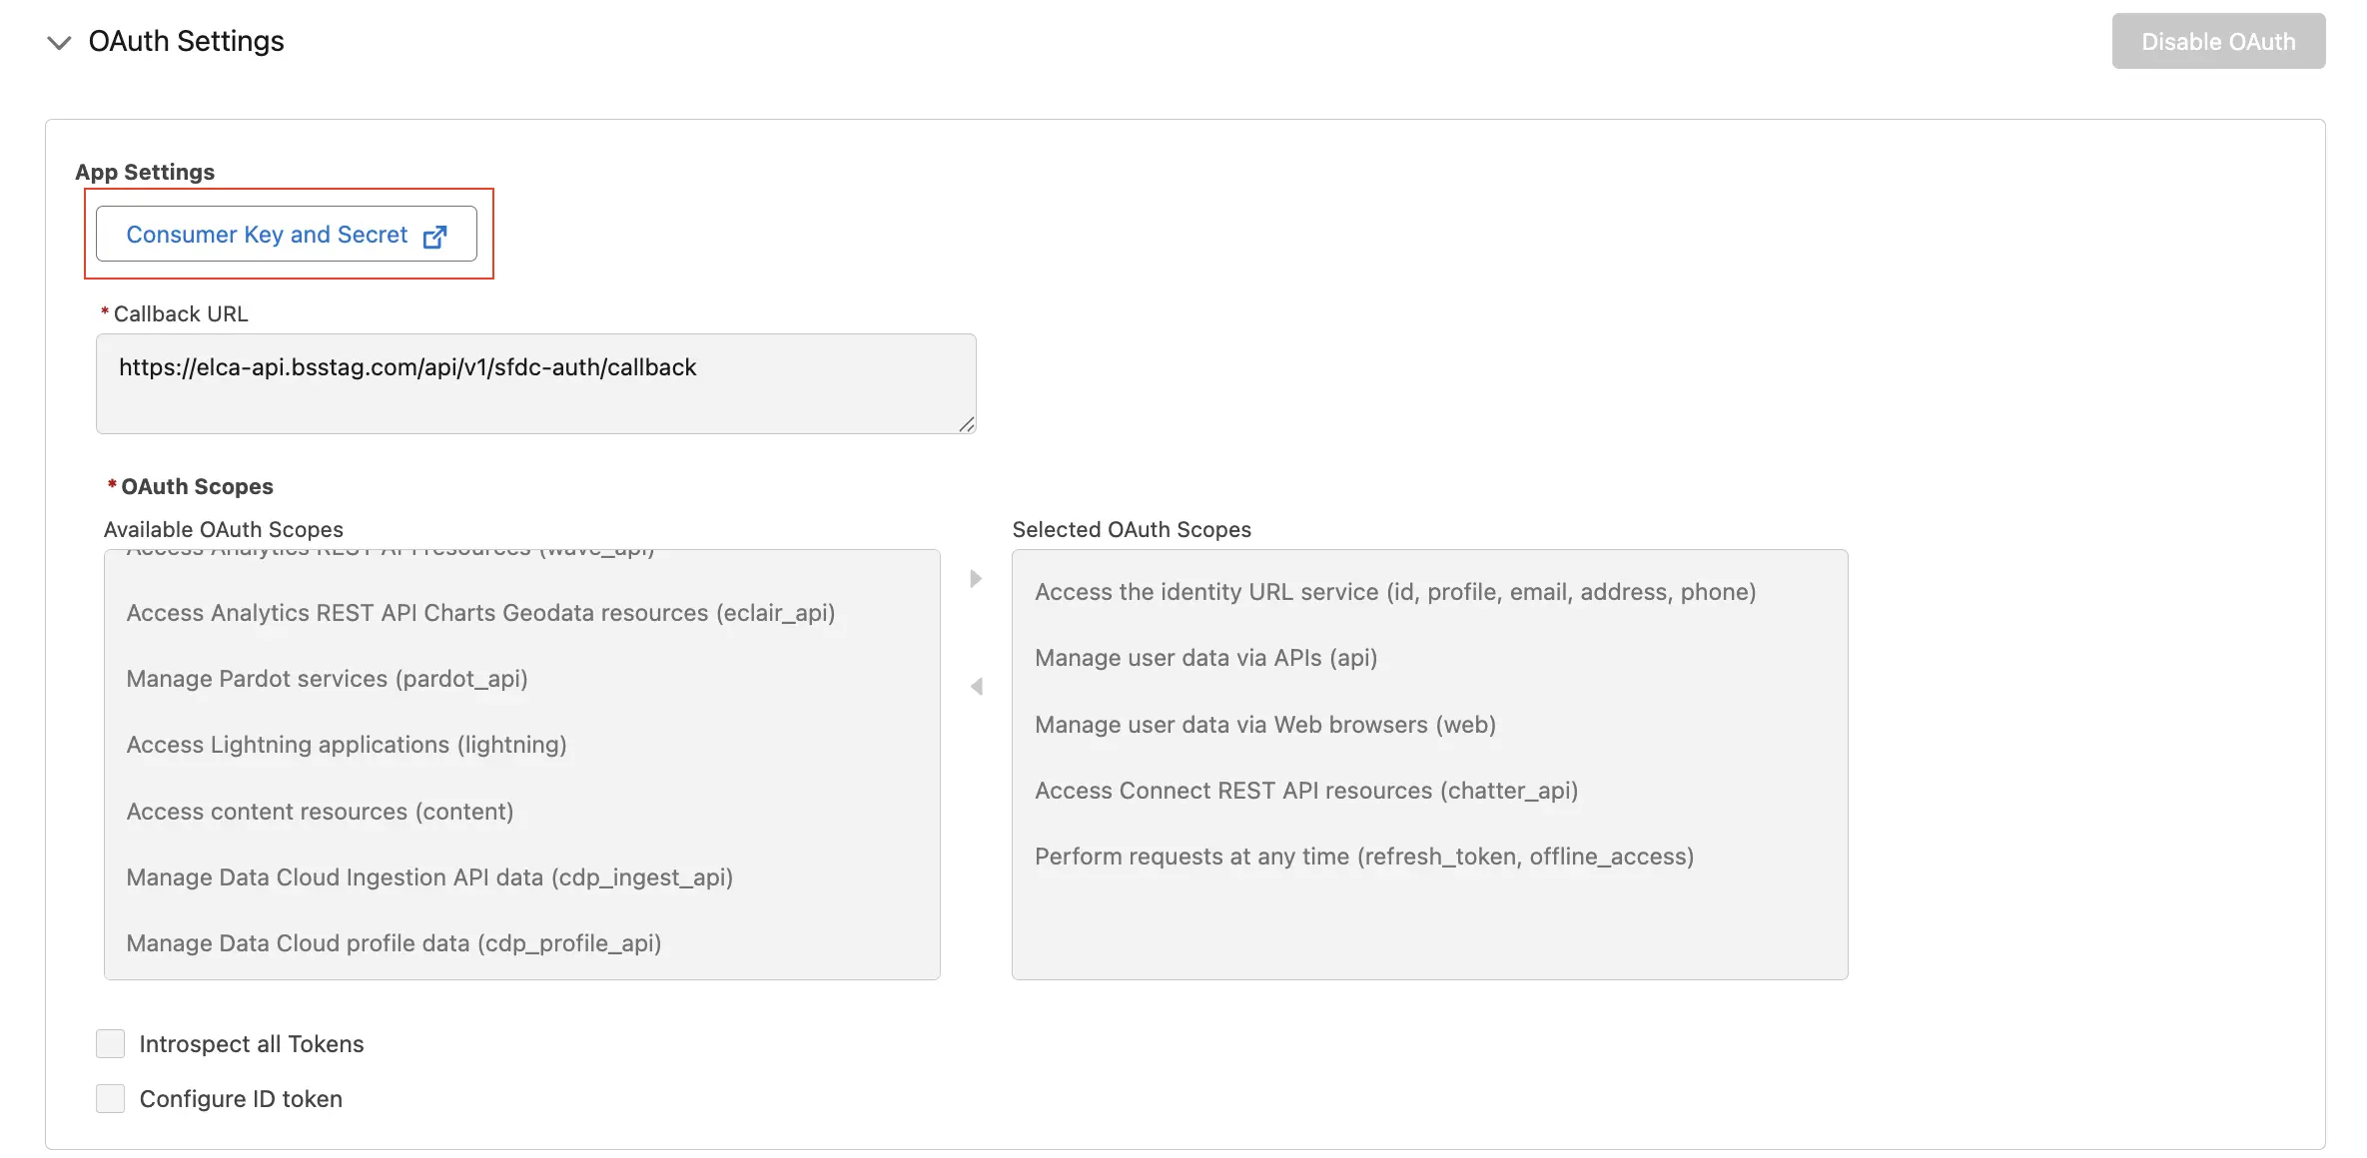
Task: Select the Manage Data Cloud Ingestion API scope
Action: (x=429, y=877)
